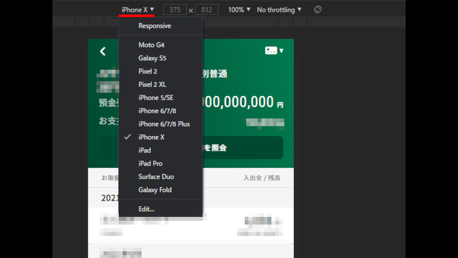Select Responsive from the device list

[160, 26]
